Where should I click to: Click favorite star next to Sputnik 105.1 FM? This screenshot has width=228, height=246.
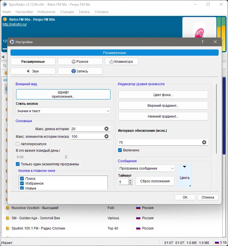pos(8,228)
